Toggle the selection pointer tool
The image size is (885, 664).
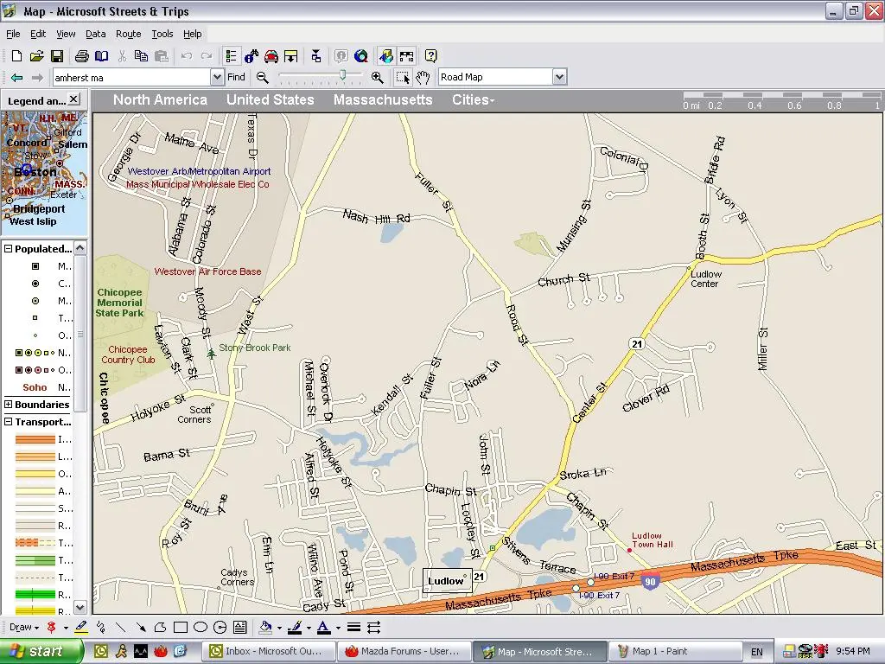(403, 78)
